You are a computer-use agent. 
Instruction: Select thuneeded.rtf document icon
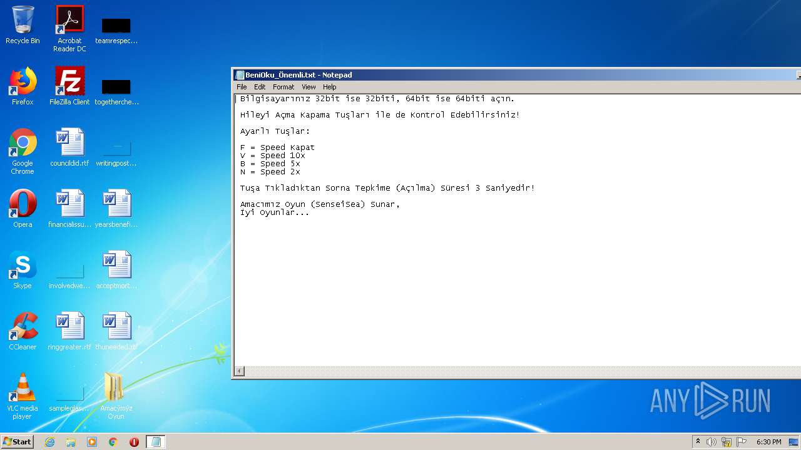(116, 331)
